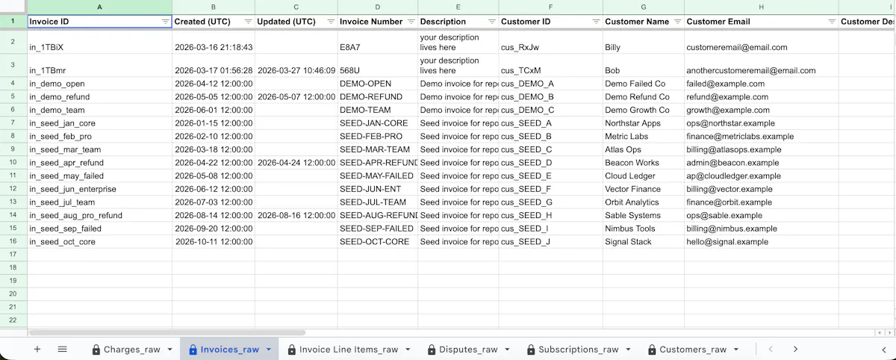The image size is (896, 360).
Task: Add a new sheet with plus icon
Action: (x=37, y=349)
